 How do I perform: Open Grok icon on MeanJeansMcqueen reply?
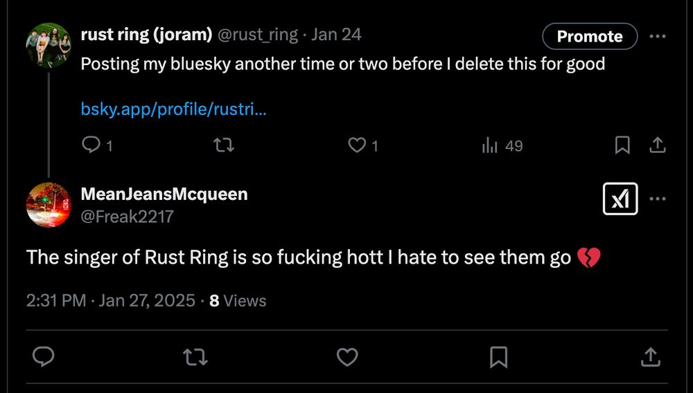coord(620,199)
